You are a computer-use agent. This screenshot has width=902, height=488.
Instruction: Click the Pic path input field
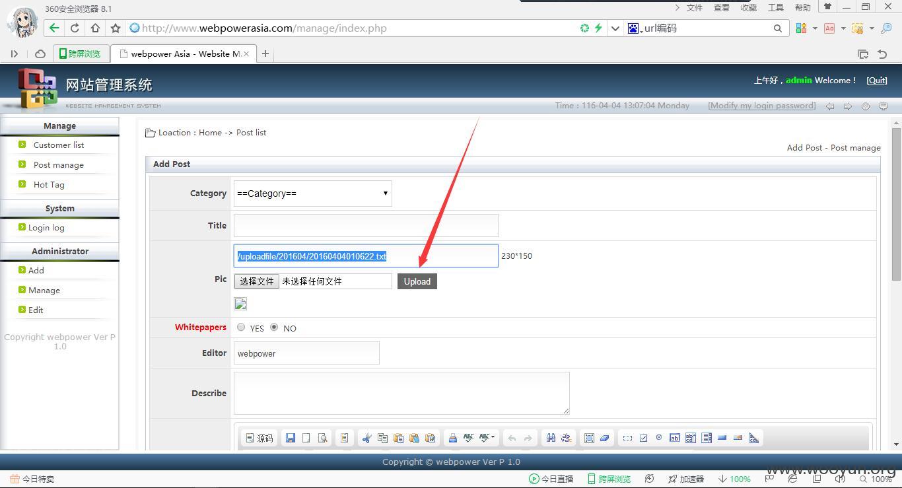366,256
